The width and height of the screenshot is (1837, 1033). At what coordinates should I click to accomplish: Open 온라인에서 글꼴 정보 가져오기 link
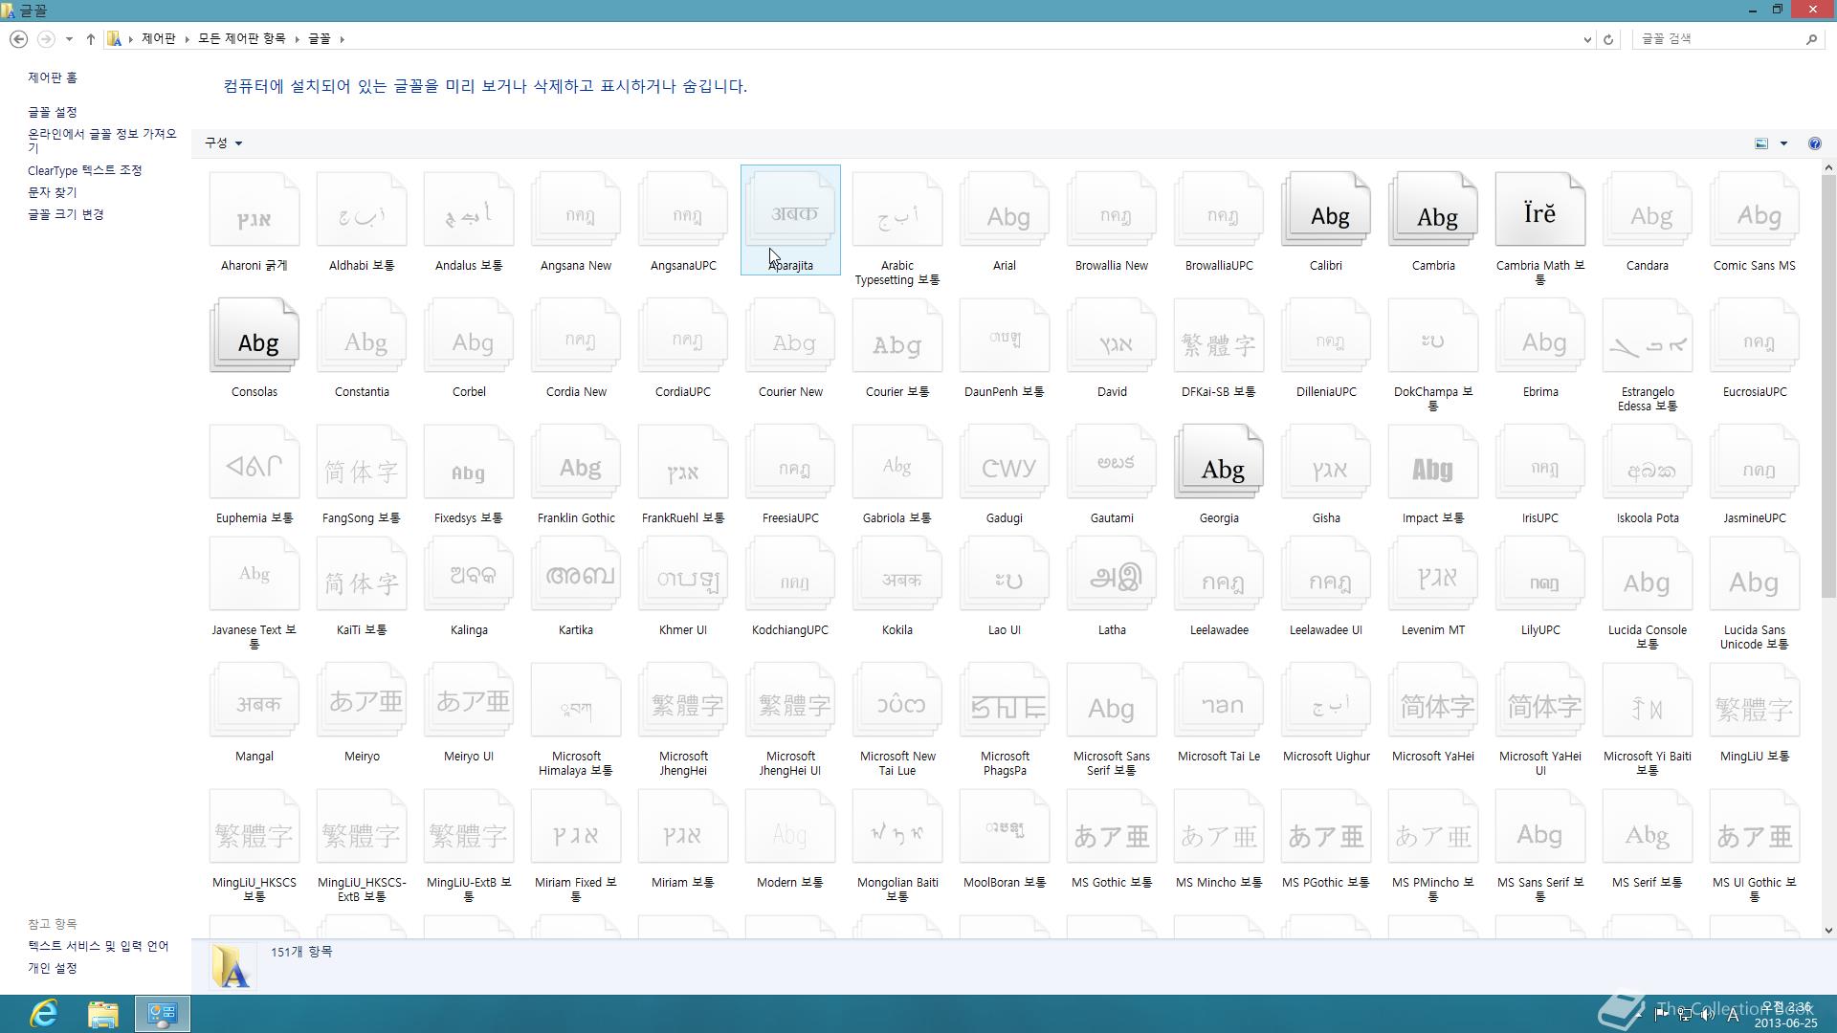tap(102, 141)
